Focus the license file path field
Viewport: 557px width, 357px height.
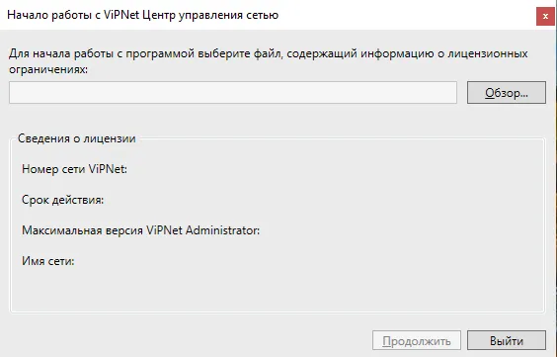(233, 92)
